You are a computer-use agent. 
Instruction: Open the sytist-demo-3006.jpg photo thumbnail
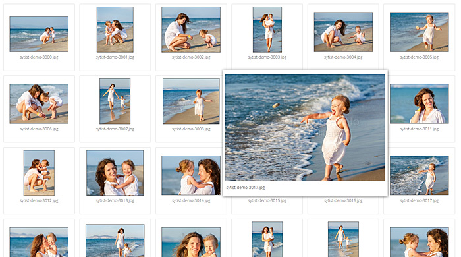click(39, 103)
